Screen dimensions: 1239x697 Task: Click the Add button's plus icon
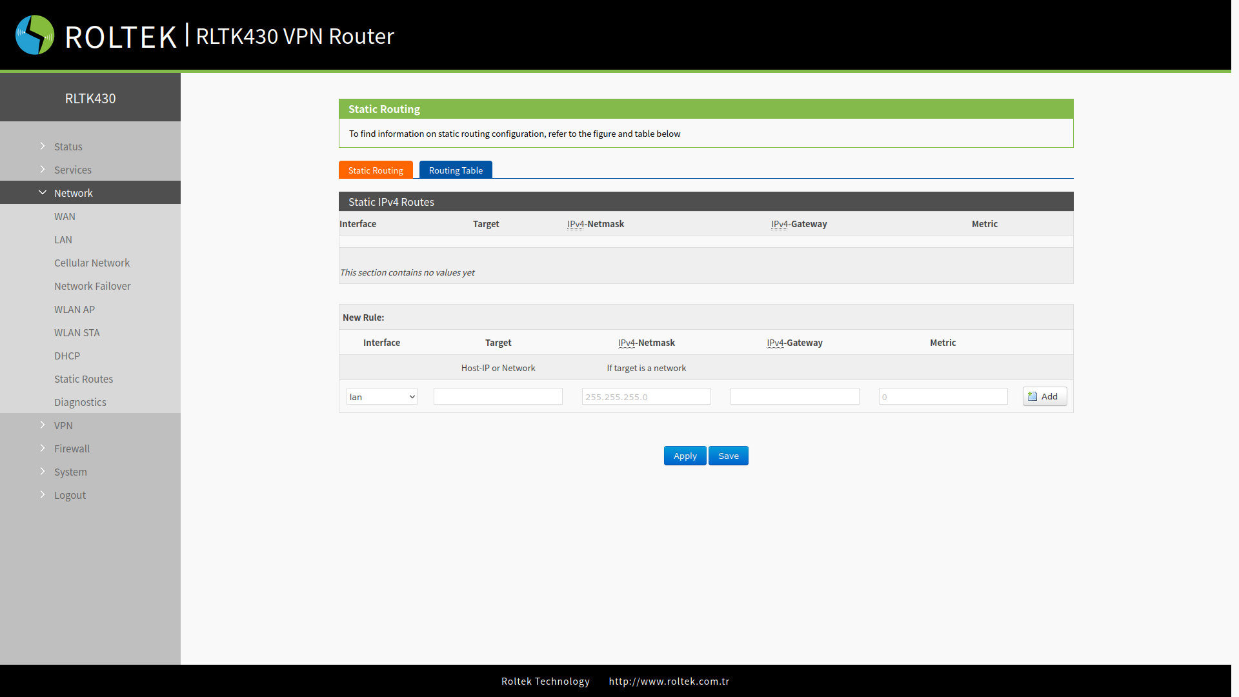point(1032,396)
